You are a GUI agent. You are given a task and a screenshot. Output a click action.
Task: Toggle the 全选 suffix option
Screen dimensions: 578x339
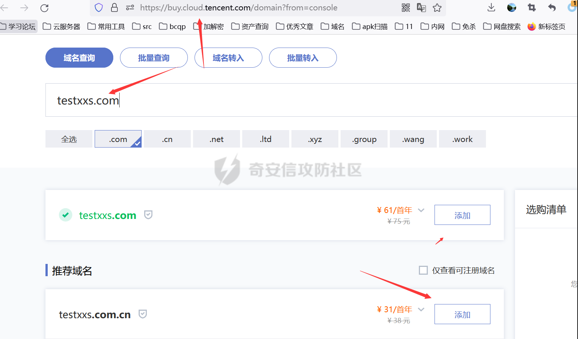69,139
